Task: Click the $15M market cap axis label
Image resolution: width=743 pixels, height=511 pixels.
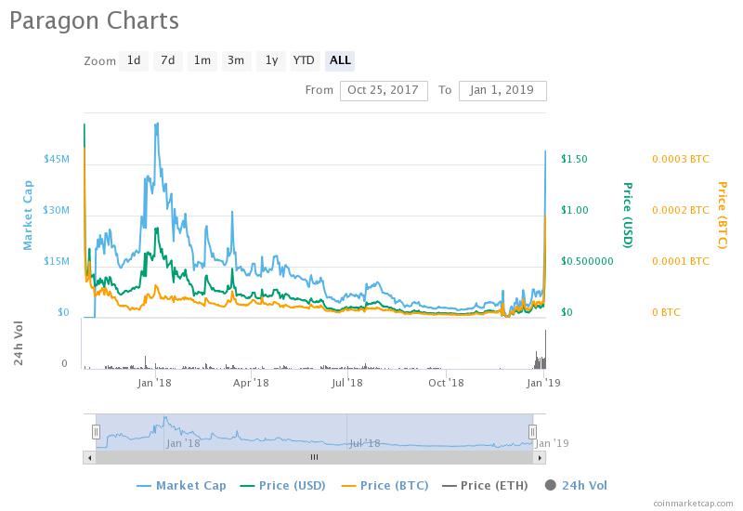Action: point(57,261)
